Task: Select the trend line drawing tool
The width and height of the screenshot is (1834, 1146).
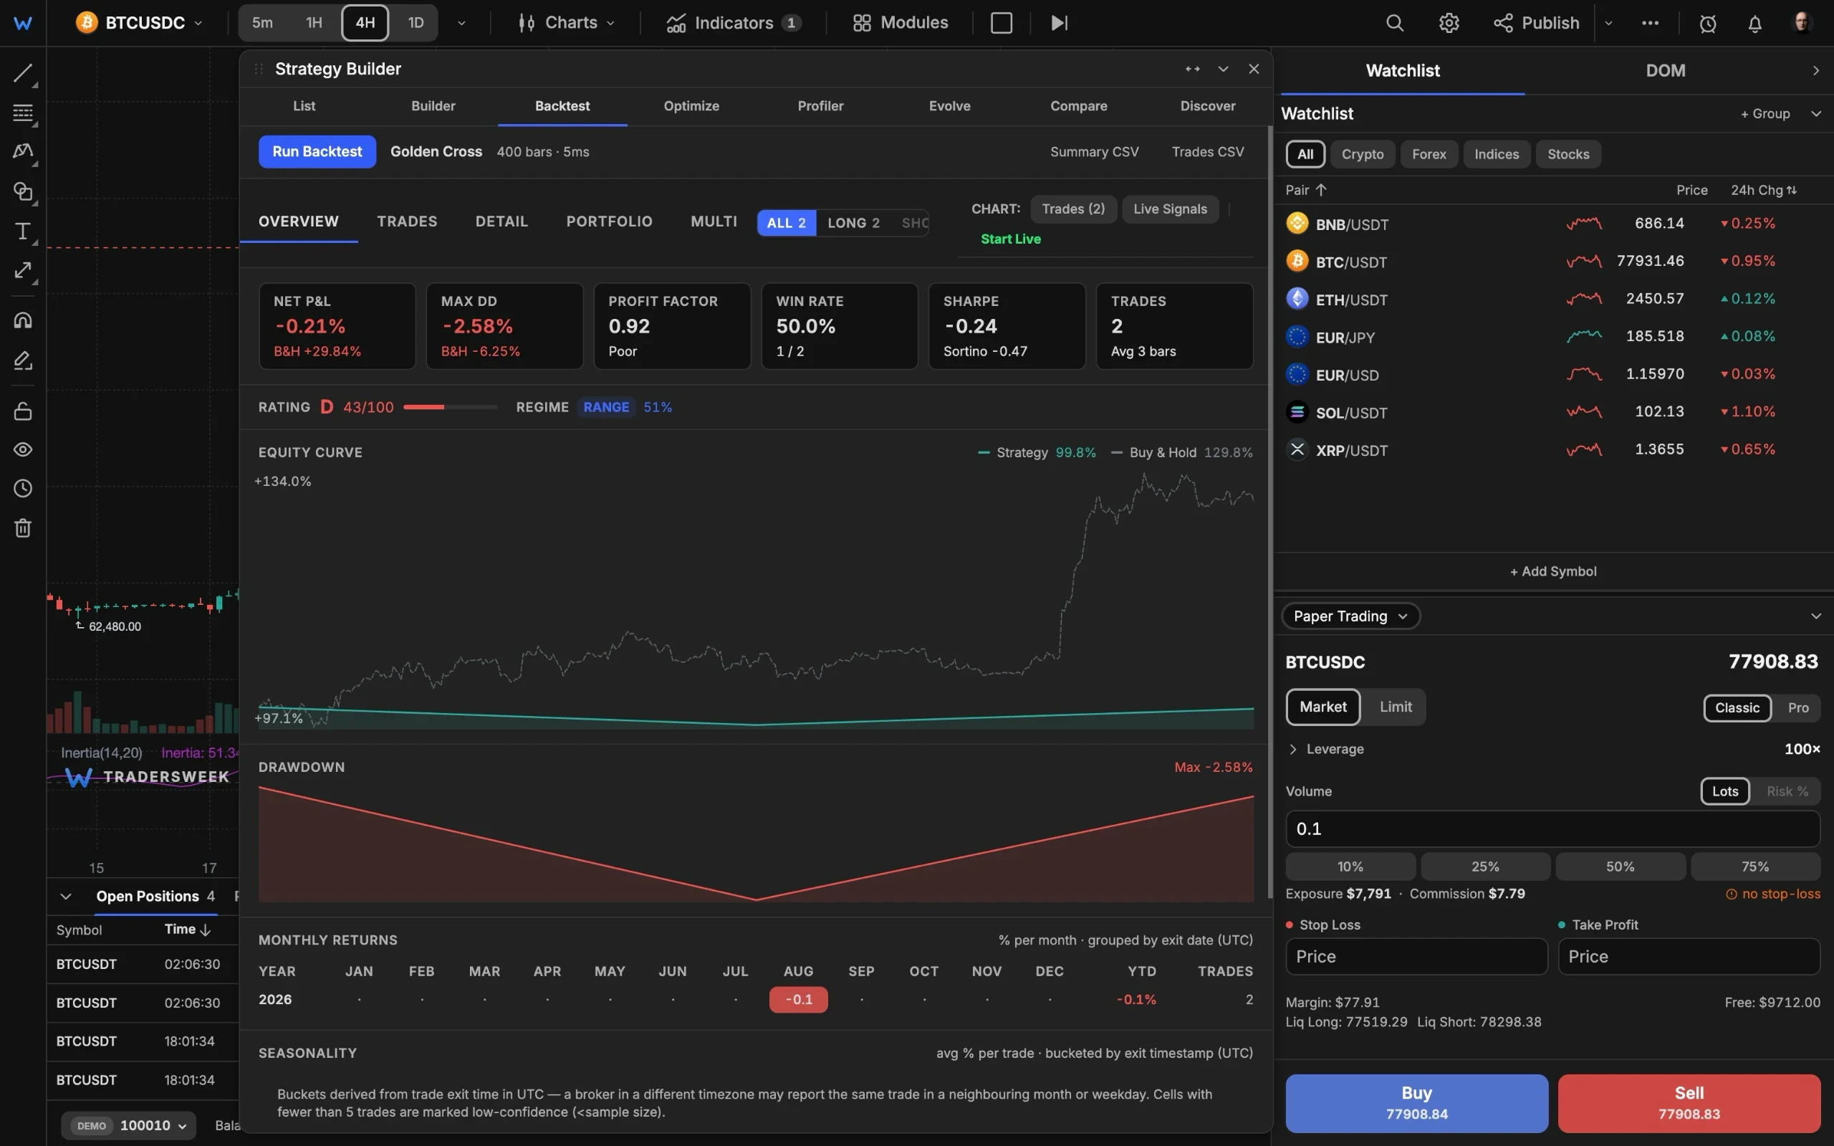Action: click(23, 74)
